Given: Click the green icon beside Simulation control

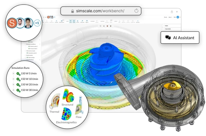Looking at the screenshot, I should [27, 53].
